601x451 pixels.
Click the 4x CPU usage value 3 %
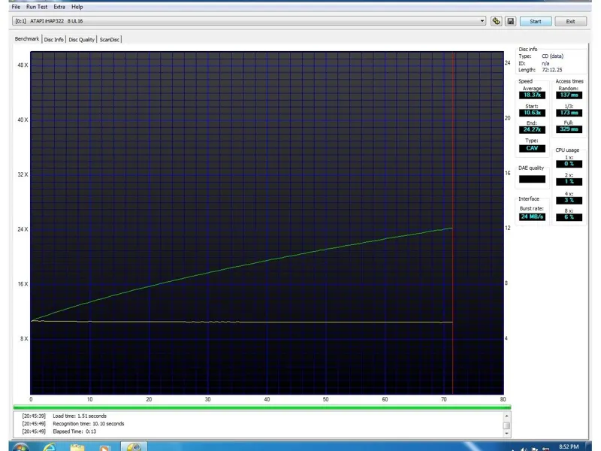[x=569, y=200]
